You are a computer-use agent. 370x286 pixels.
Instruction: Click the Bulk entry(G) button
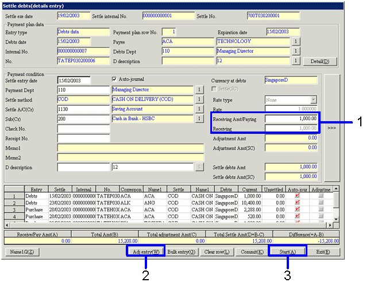coord(181,252)
